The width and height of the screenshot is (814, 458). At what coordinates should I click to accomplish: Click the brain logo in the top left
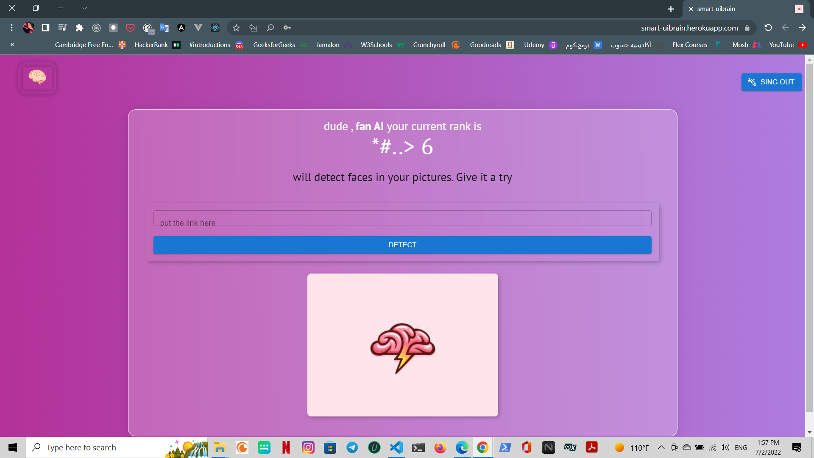point(37,78)
